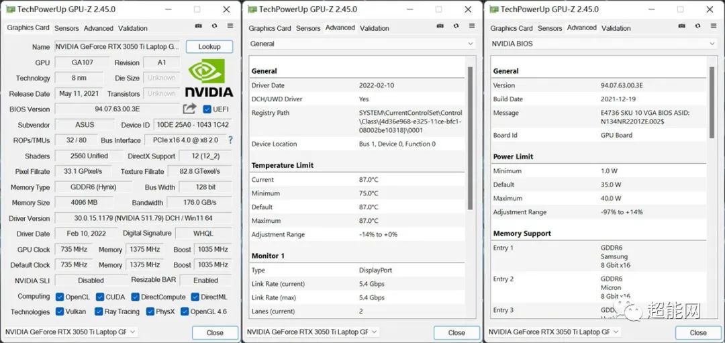Open the General category dropdown

tap(362, 44)
